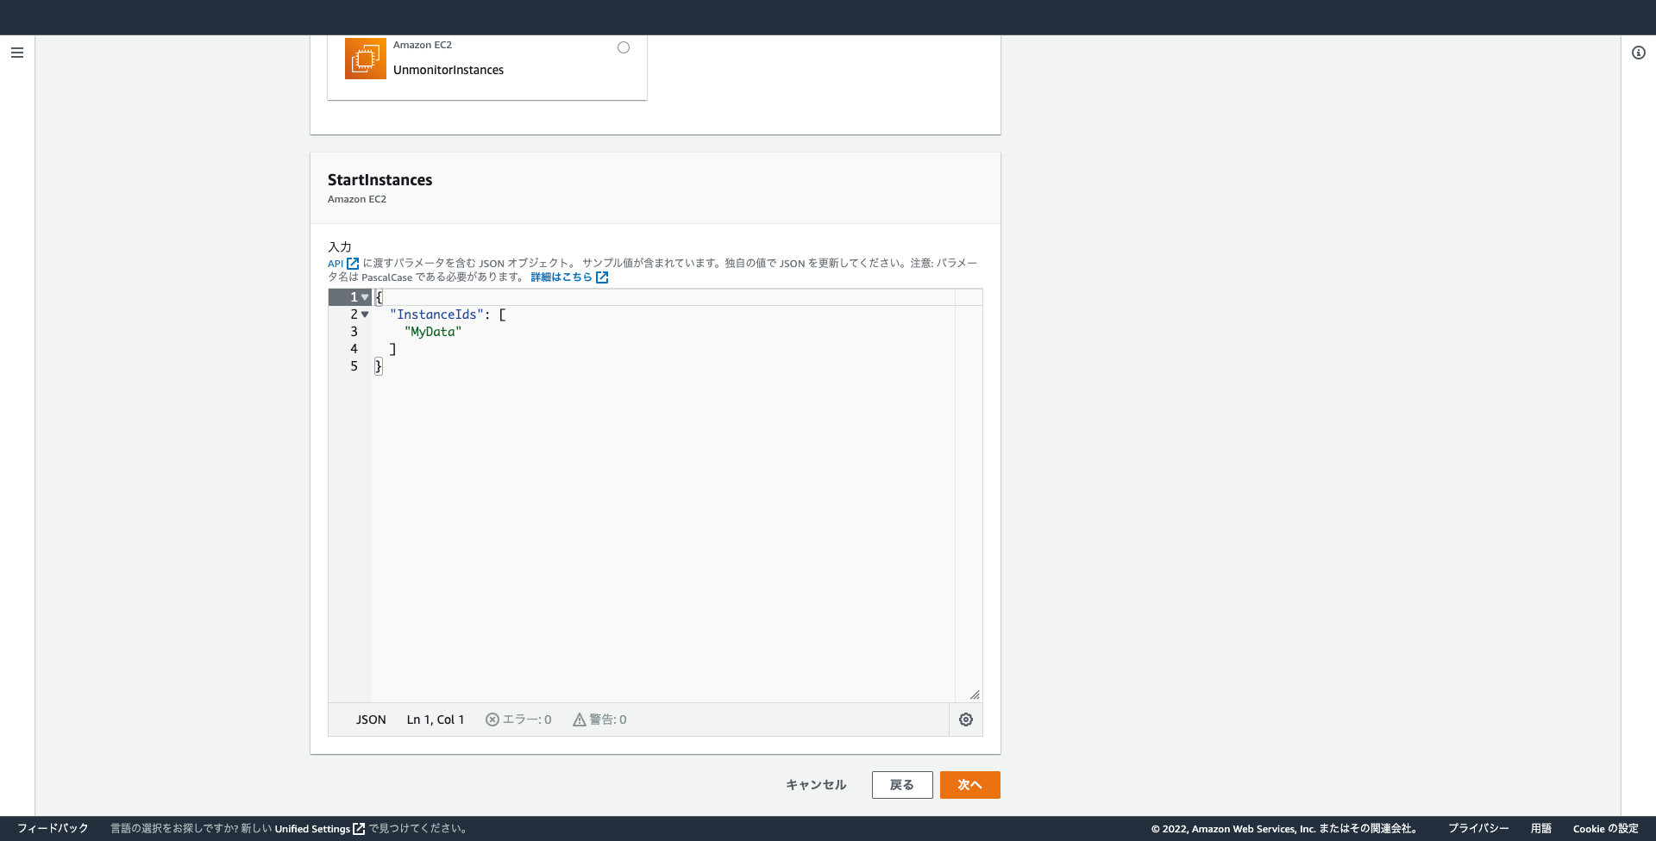The height and width of the screenshot is (841, 1656).
Task: Click inside the MyData value to edit it
Action: [433, 331]
